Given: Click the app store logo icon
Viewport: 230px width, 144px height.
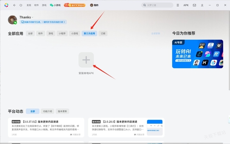Looking at the screenshot, I should [6, 5].
